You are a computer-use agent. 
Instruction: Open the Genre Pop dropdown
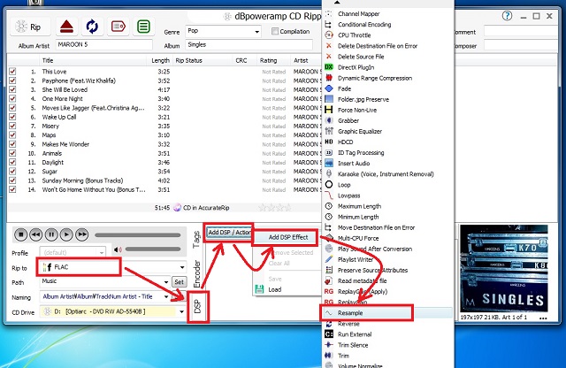click(x=257, y=32)
